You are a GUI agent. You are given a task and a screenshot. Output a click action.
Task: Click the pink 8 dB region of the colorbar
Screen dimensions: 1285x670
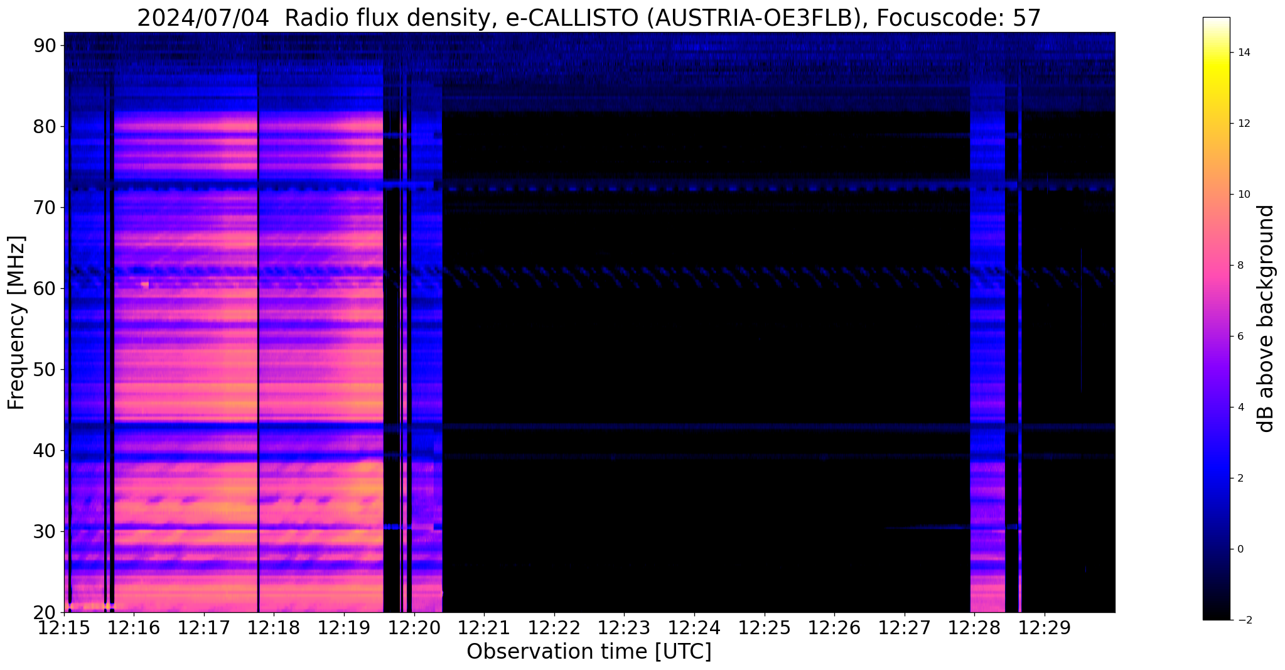pyautogui.click(x=1216, y=266)
